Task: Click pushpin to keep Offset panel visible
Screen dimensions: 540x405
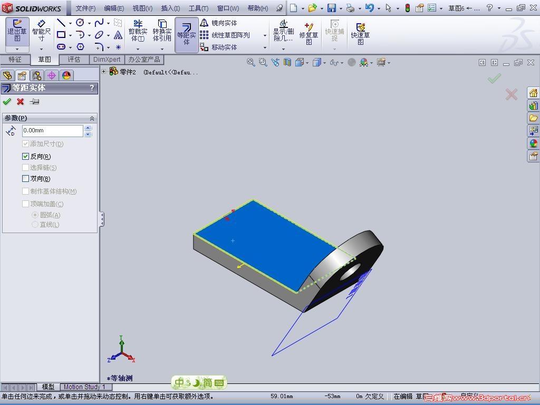Action: (x=34, y=102)
